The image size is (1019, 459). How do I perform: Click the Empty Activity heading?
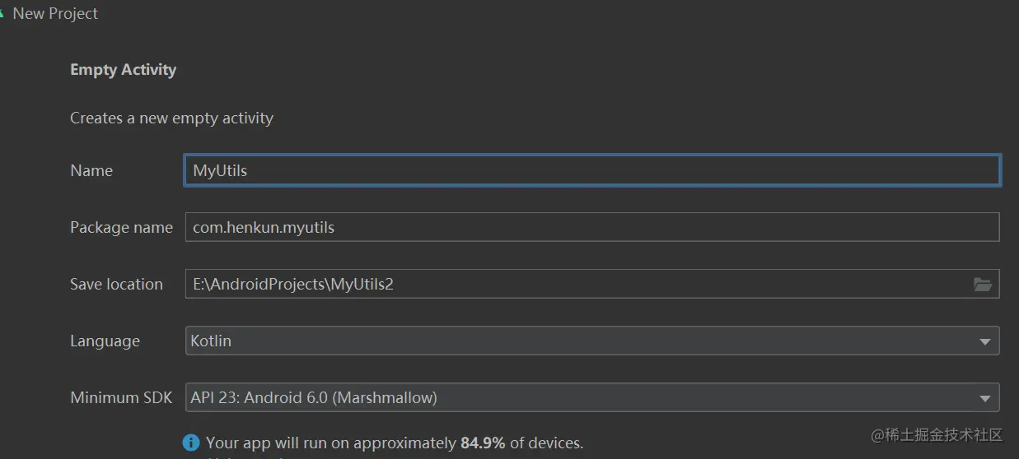123,69
